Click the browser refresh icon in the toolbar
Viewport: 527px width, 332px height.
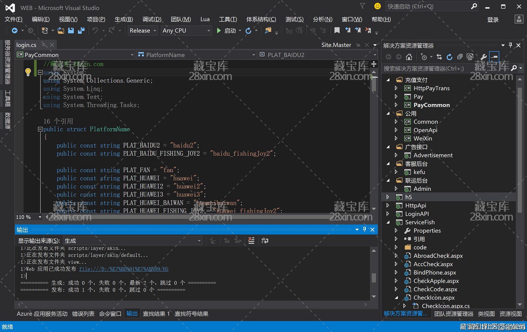click(248, 31)
